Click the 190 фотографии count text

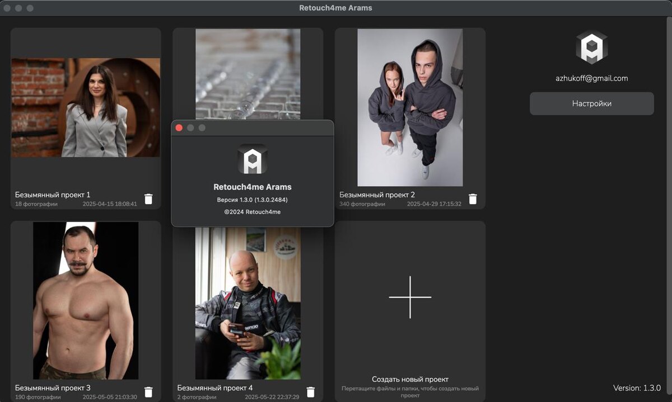point(38,397)
